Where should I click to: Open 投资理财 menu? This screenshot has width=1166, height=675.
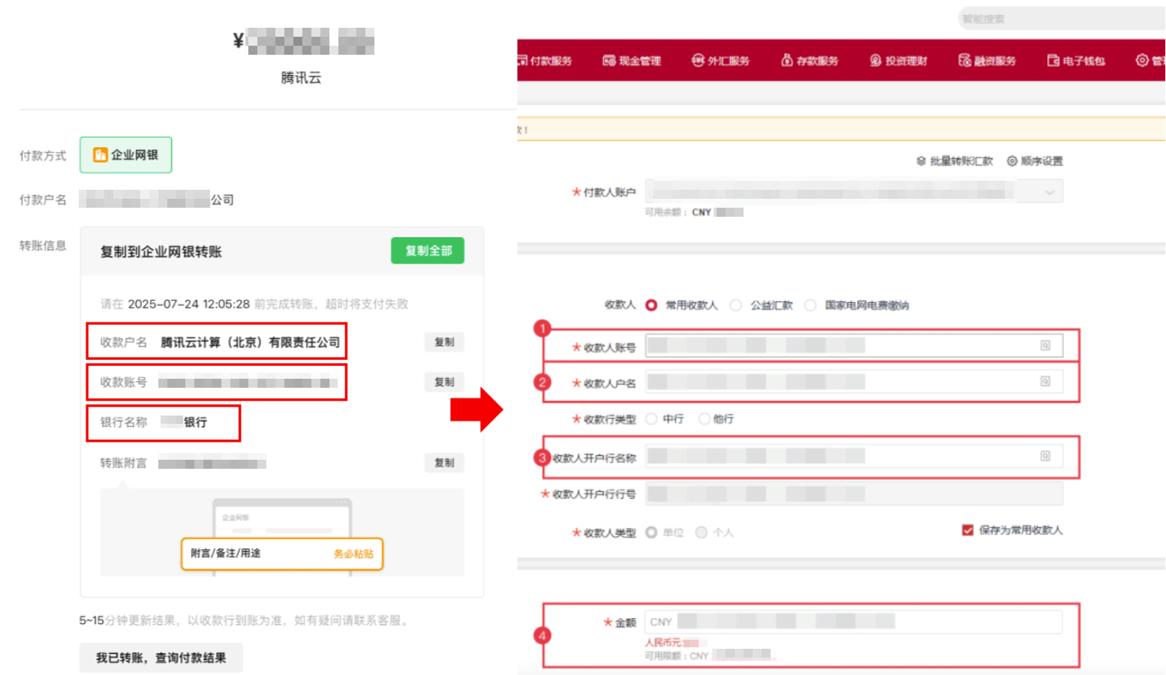coord(898,61)
